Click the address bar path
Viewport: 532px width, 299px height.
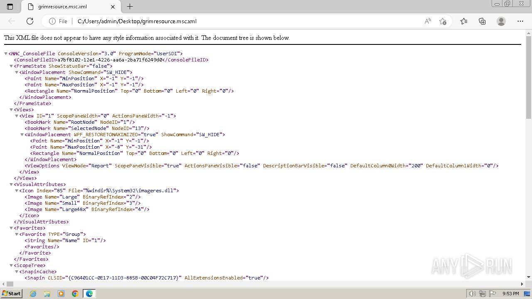(137, 21)
